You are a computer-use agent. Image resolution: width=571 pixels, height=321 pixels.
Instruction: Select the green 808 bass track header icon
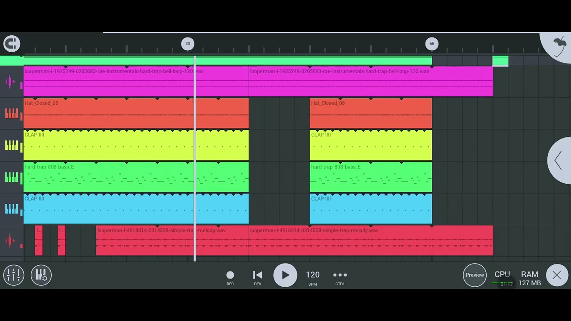(11, 177)
